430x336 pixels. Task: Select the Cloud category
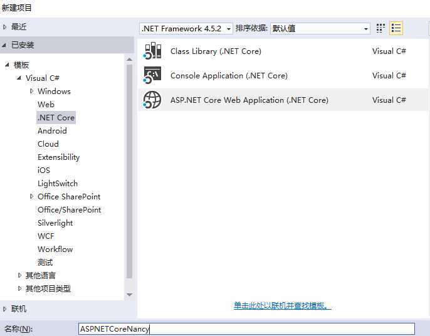click(x=48, y=144)
